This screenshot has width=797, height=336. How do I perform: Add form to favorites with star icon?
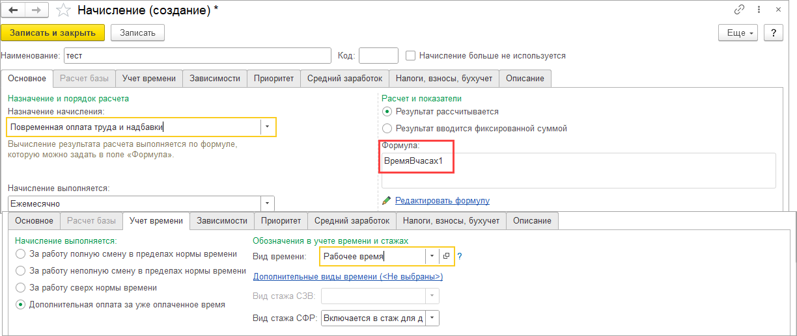pyautogui.click(x=63, y=10)
